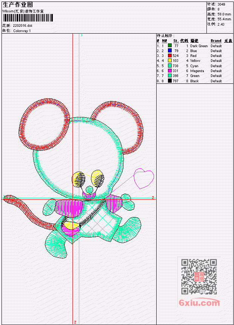Click the height value "59.0 mm"
The height and width of the screenshot is (325, 234).
[224, 14]
